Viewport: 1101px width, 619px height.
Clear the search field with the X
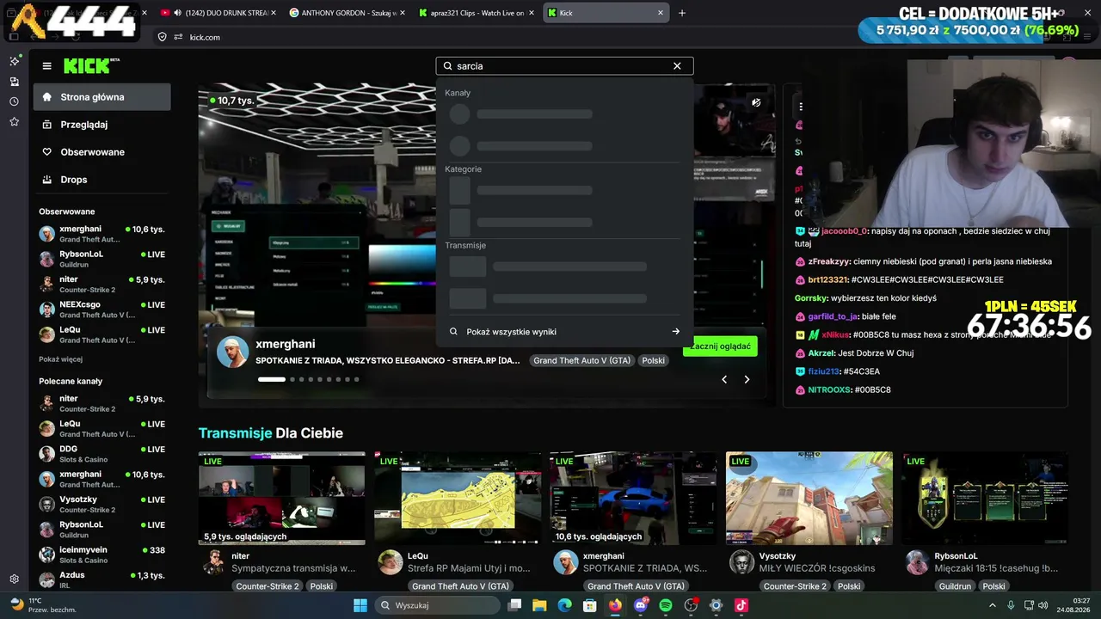(x=677, y=66)
